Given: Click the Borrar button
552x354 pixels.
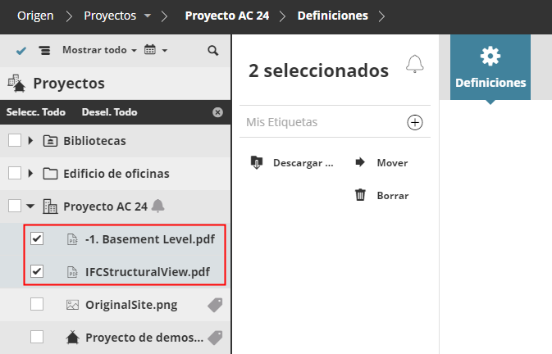Looking at the screenshot, I should (x=381, y=196).
